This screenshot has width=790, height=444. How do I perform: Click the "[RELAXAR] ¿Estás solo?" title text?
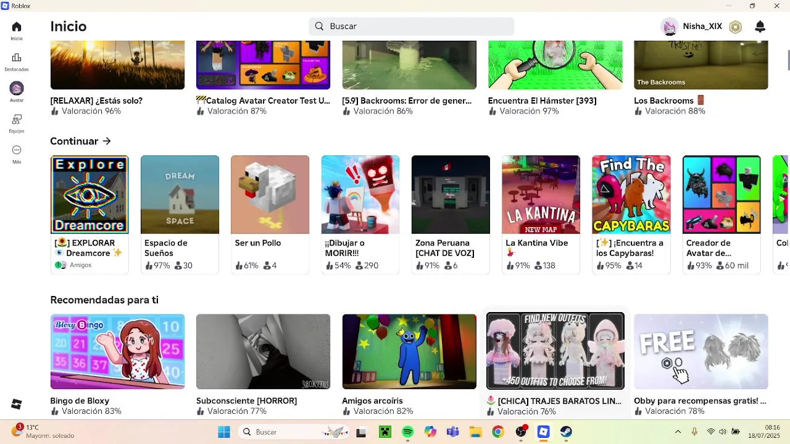click(x=96, y=101)
